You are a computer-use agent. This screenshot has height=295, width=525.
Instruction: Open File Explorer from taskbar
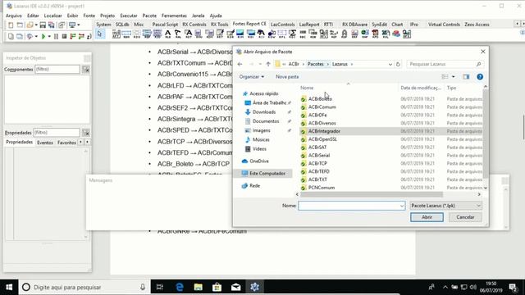click(199, 287)
